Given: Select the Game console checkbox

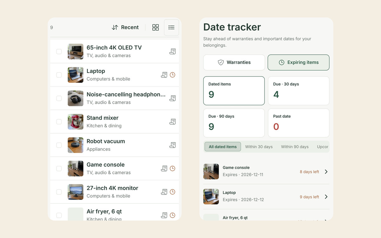Looking at the screenshot, I should 59,169.
